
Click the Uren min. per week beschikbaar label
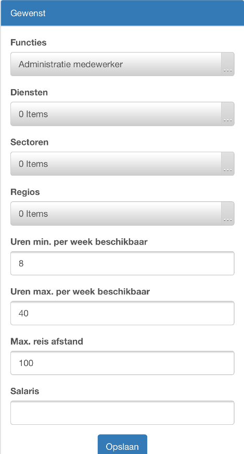79,242
